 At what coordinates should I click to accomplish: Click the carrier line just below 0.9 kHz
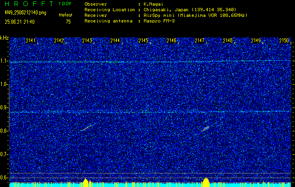(150, 112)
